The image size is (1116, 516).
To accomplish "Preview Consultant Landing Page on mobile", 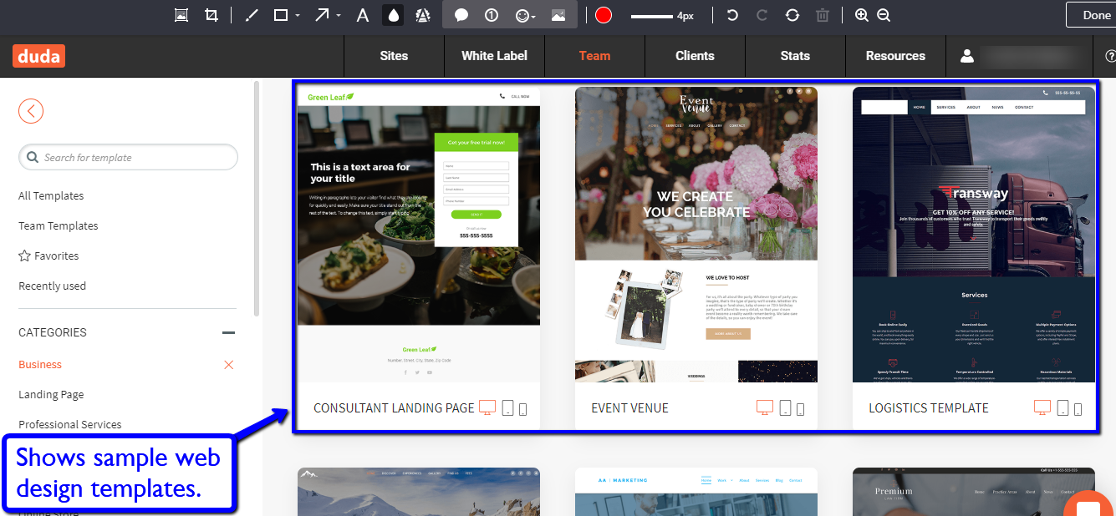I will point(523,409).
